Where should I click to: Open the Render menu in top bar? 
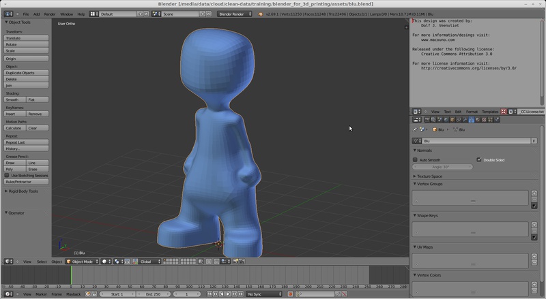(50, 14)
